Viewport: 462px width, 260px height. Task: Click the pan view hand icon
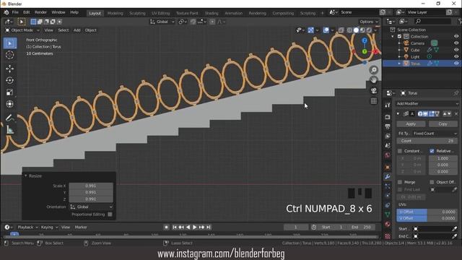pos(374,80)
